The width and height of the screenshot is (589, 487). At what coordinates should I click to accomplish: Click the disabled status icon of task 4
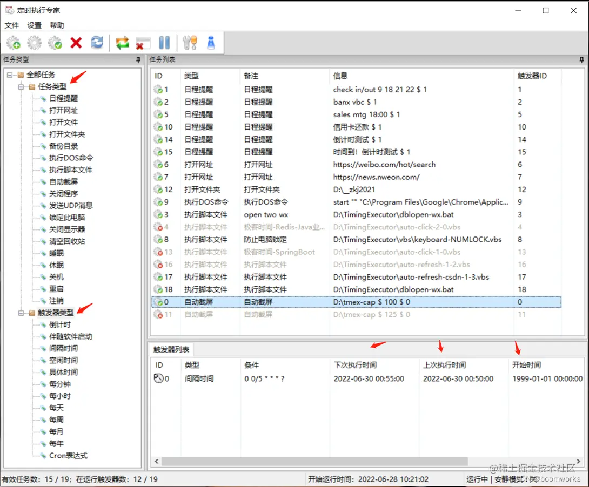(158, 227)
